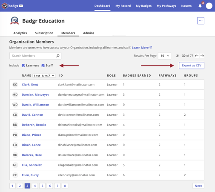Go to next results with right arrow
215x192 pixels.
coord(202,56)
